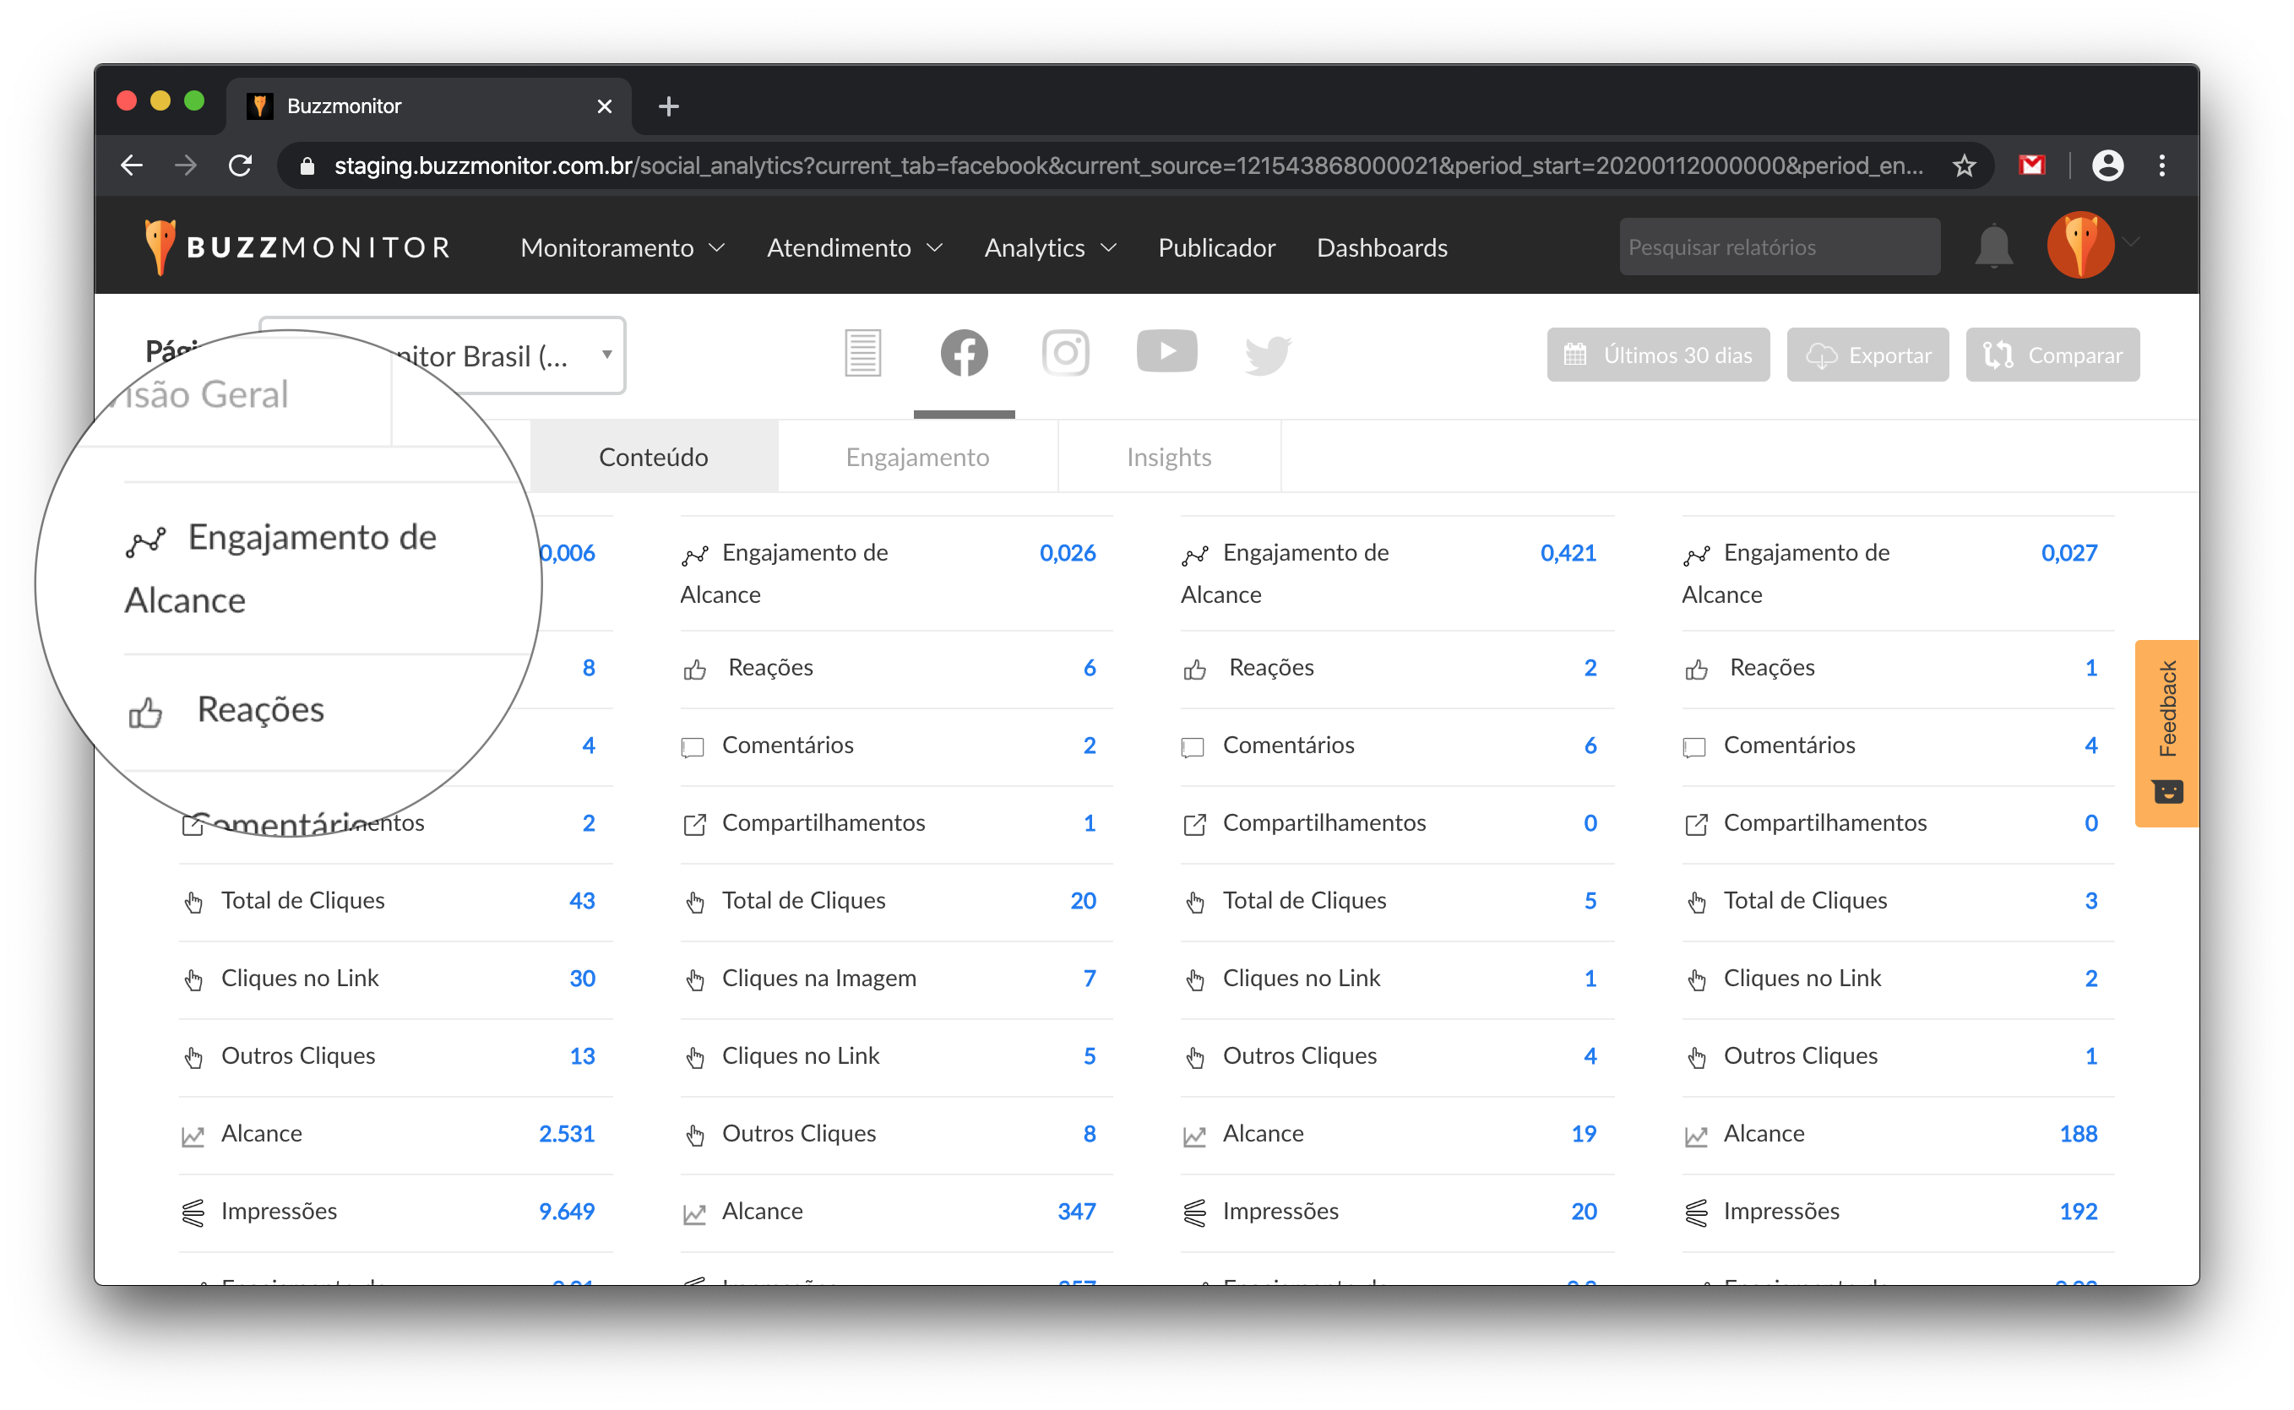Select the YouTube network icon
Image resolution: width=2294 pixels, height=1410 pixels.
point(1166,351)
